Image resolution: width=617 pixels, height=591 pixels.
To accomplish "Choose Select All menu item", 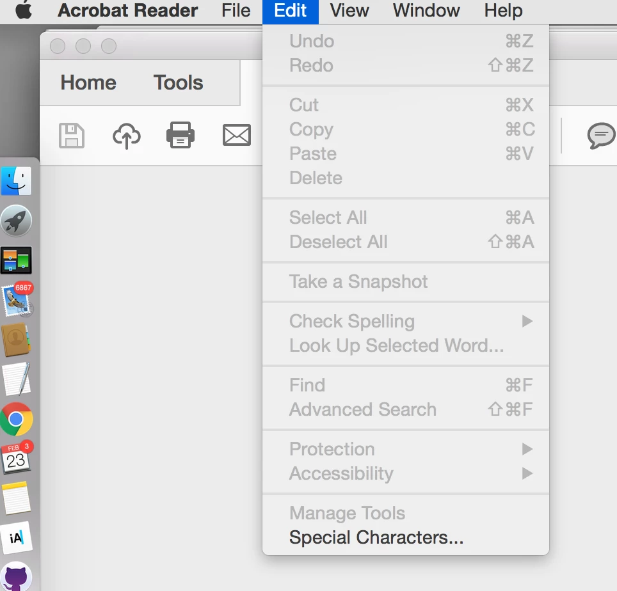I will pos(406,217).
